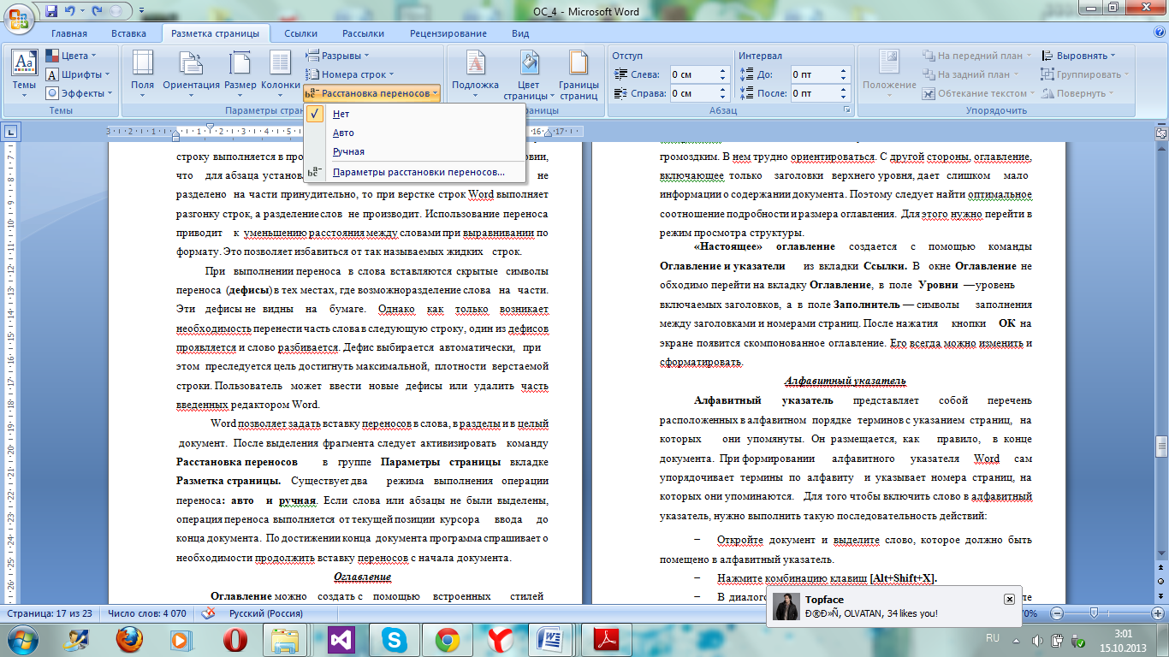This screenshot has width=1169, height=657.
Task: Switch to the Вставка tab
Action: (128, 33)
